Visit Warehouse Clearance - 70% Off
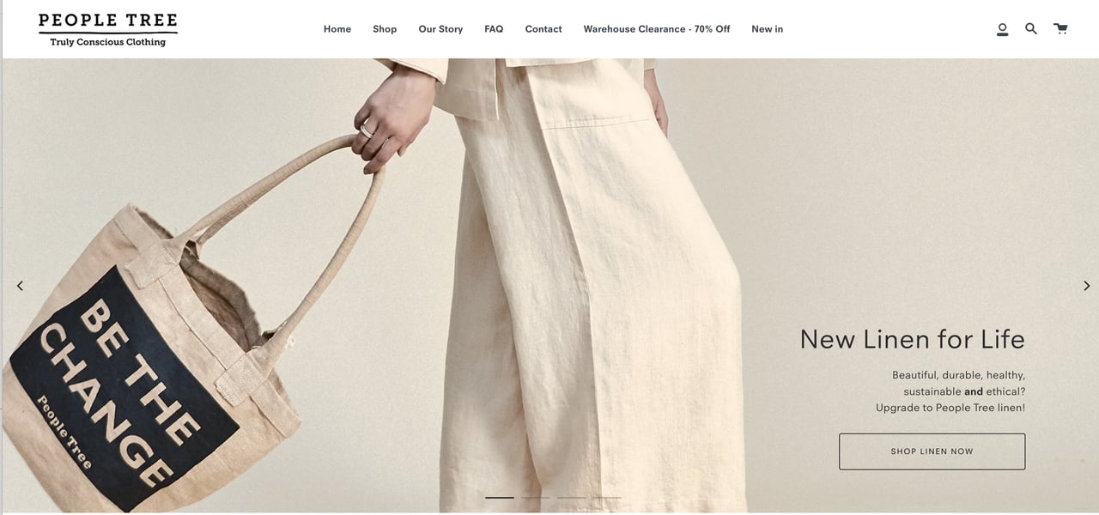 click(x=657, y=29)
